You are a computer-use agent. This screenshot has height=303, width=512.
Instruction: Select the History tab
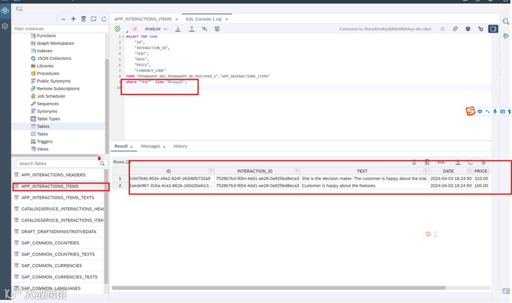pos(180,146)
